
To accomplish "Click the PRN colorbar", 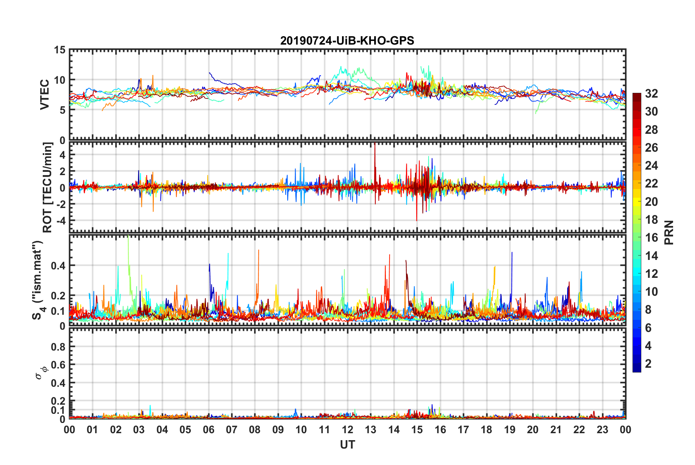I will (637, 232).
